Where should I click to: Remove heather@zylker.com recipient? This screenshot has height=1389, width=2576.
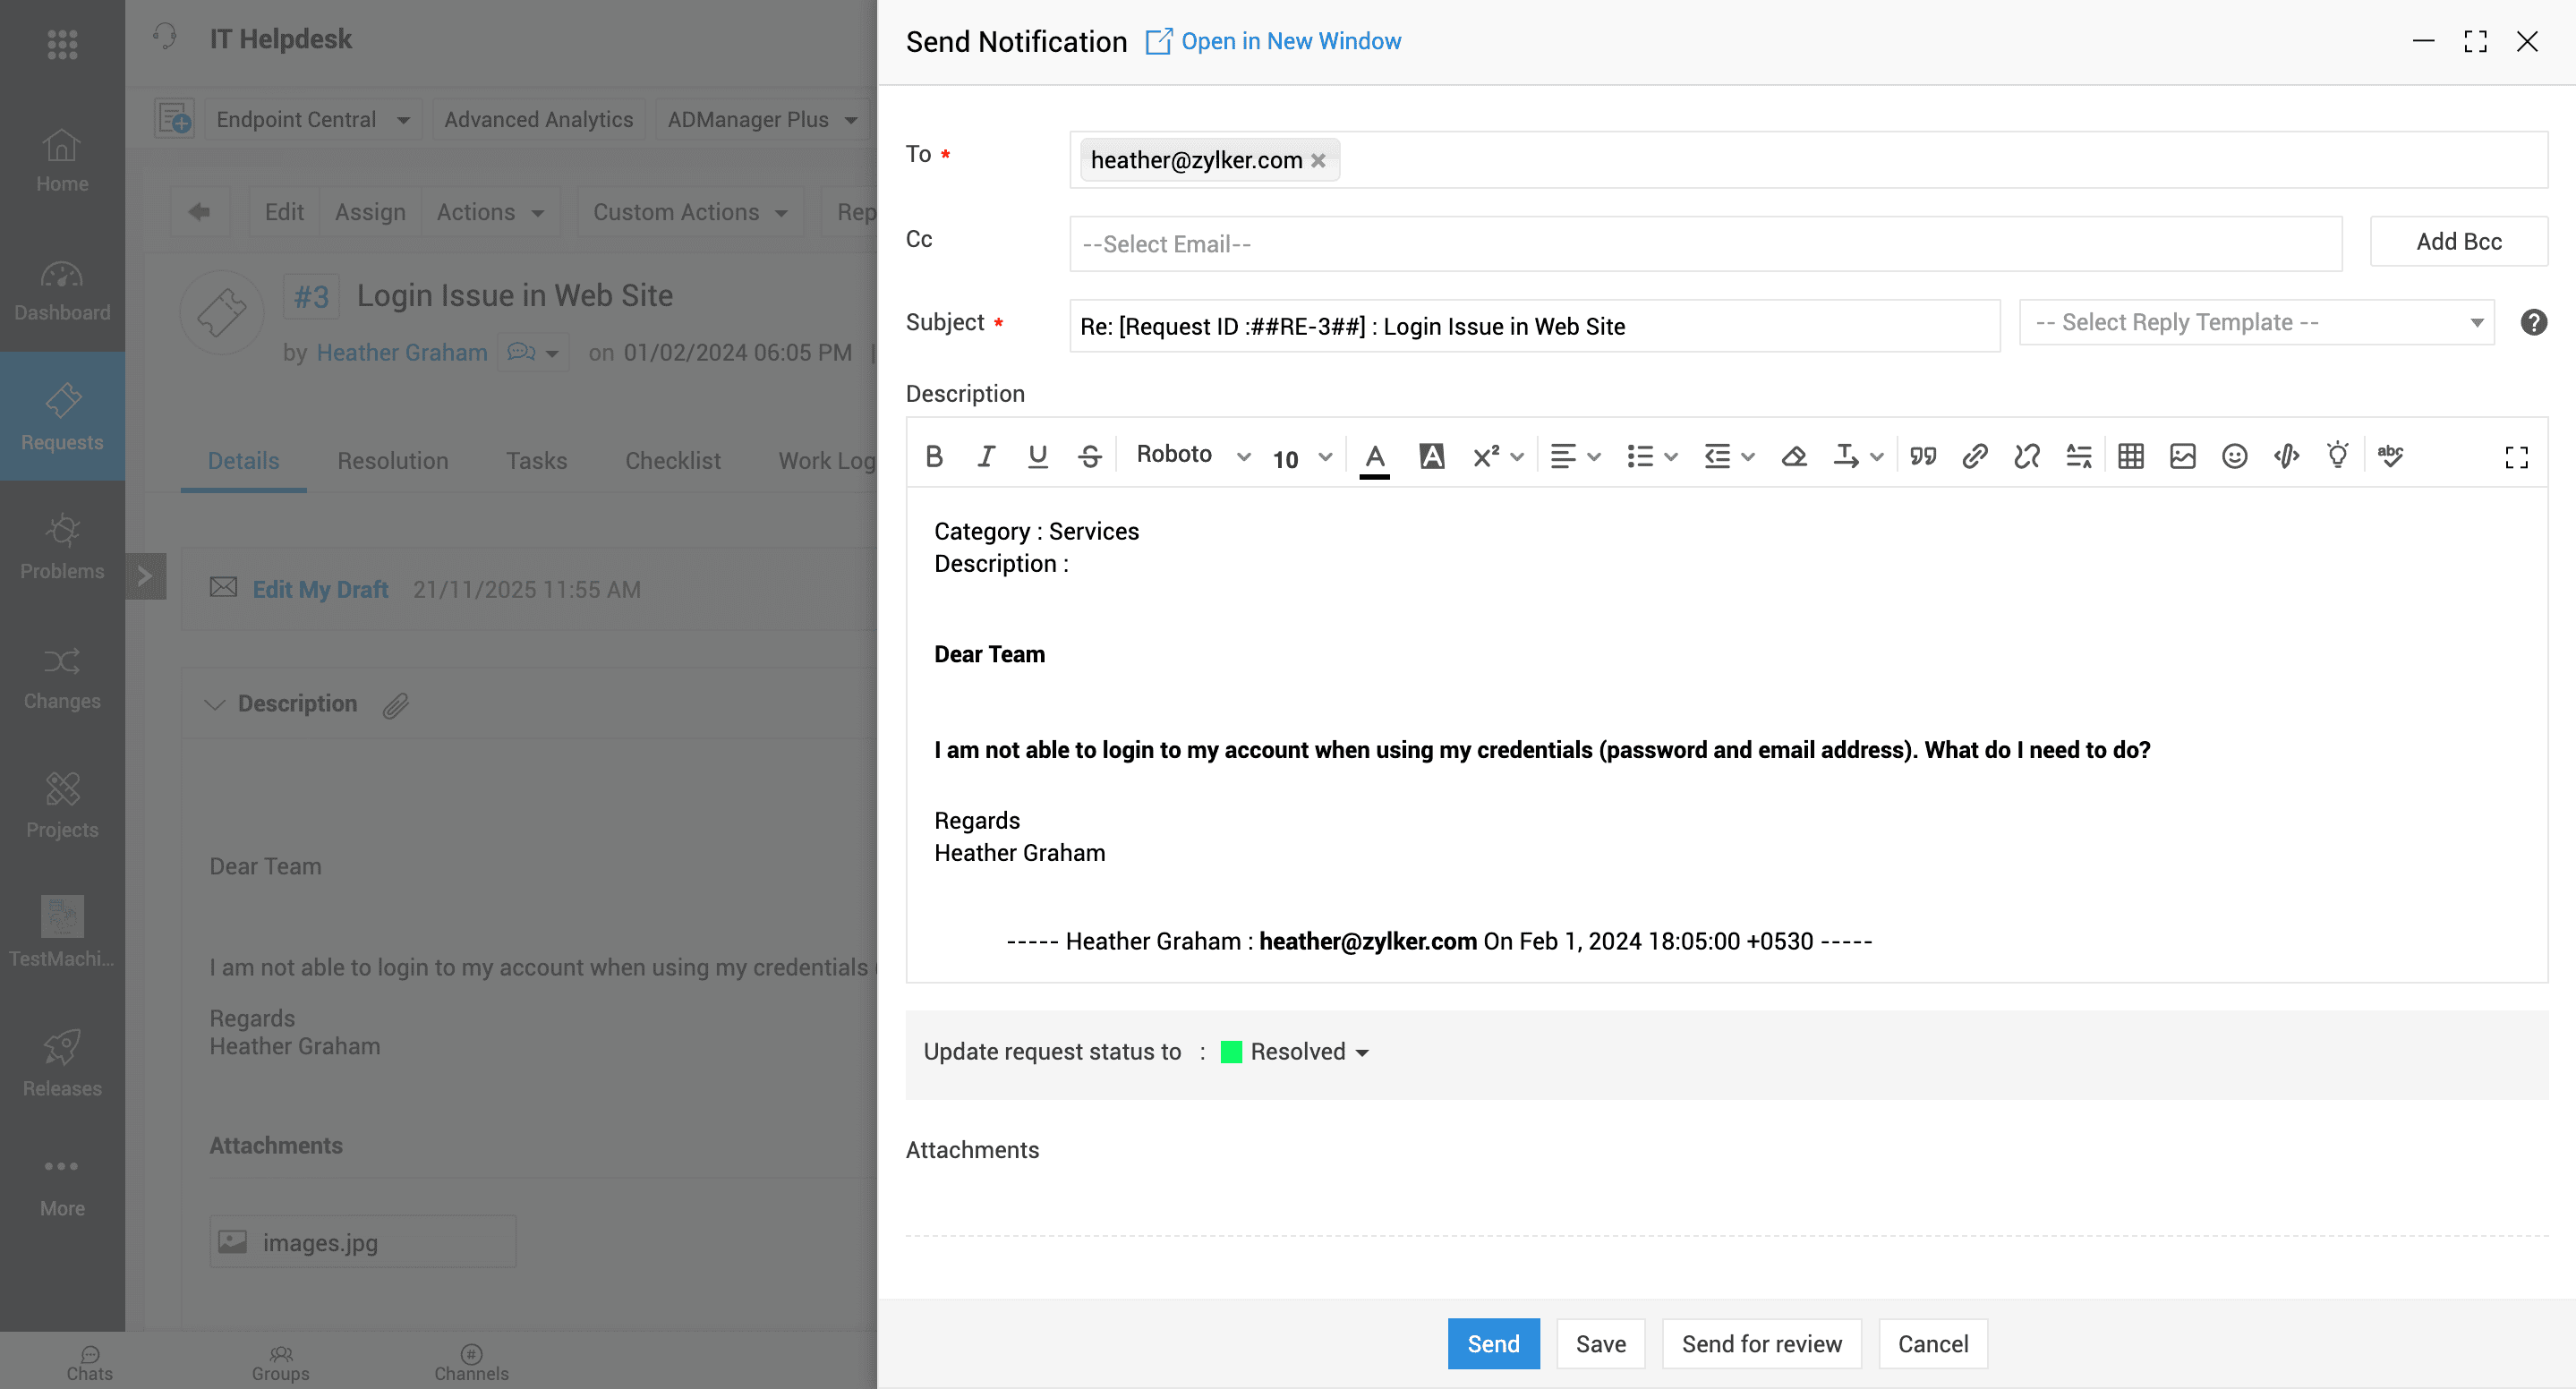point(1318,160)
